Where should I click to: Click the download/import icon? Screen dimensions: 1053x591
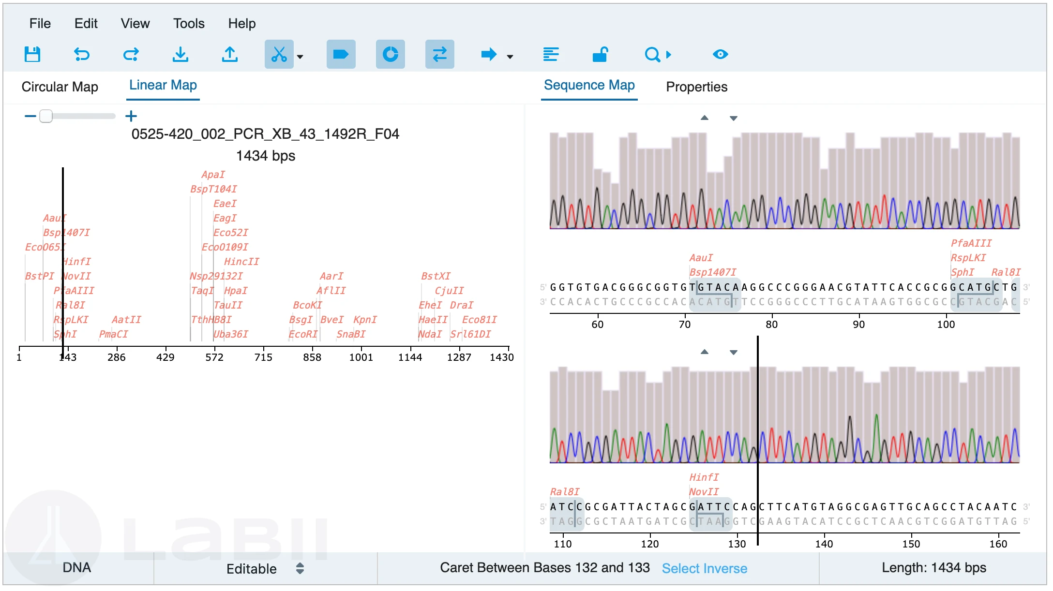[x=181, y=54]
